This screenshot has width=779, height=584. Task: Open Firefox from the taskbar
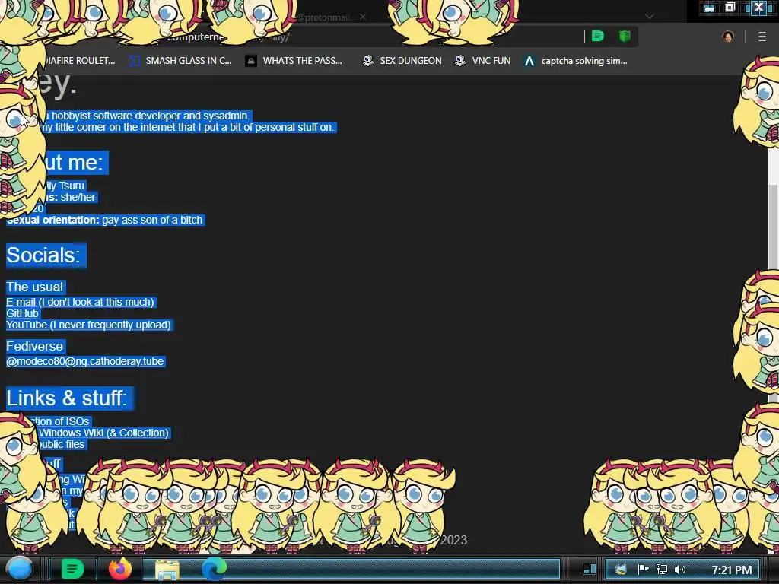[120, 569]
